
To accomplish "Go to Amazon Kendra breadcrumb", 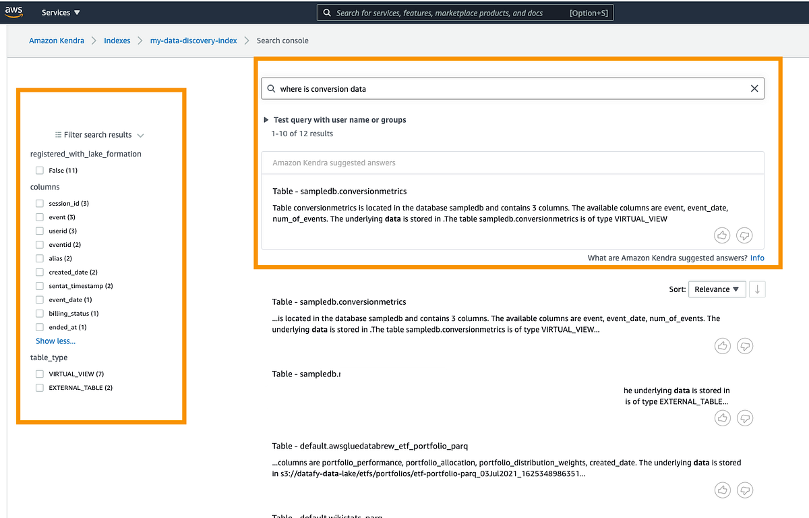I will 57,40.
